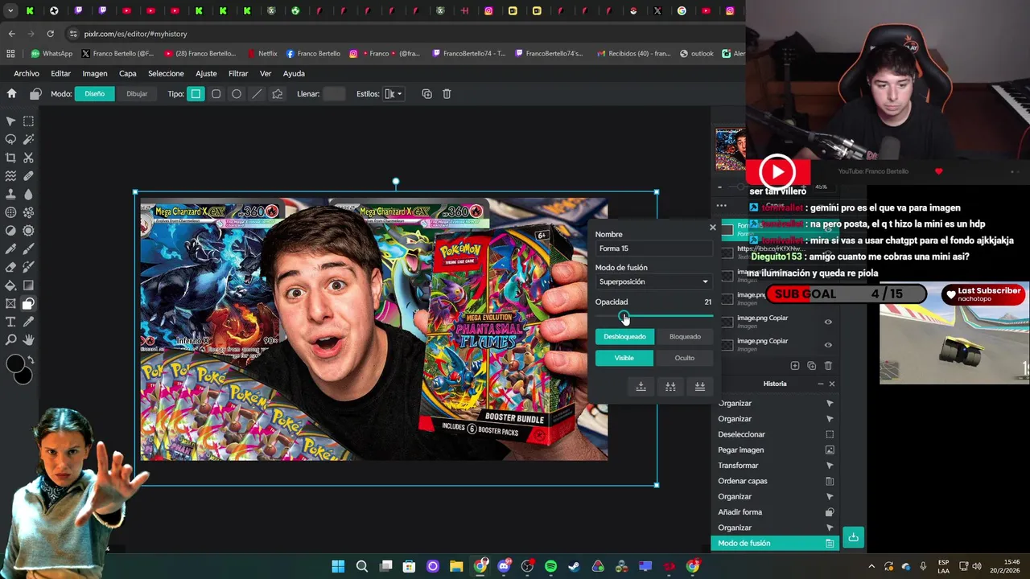This screenshot has height=579, width=1030.
Task: Select the Text tool
Action: pos(10,322)
